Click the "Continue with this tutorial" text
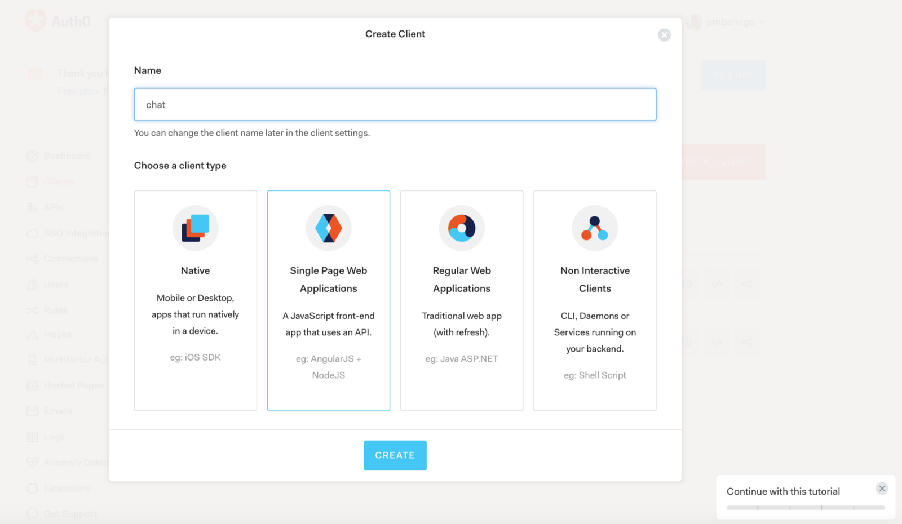 (783, 491)
